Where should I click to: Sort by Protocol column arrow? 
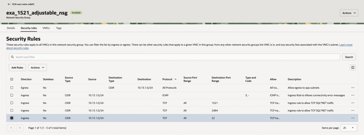point(176,79)
